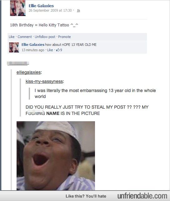Visit the kiss-my-sassyness blog link
Screen dimensions: 170x201
[44, 81]
